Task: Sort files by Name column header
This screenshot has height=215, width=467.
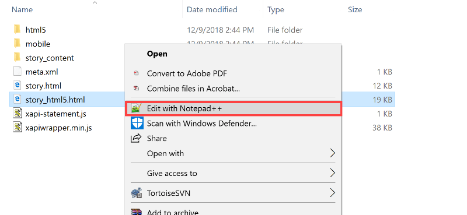Action: click(x=22, y=9)
